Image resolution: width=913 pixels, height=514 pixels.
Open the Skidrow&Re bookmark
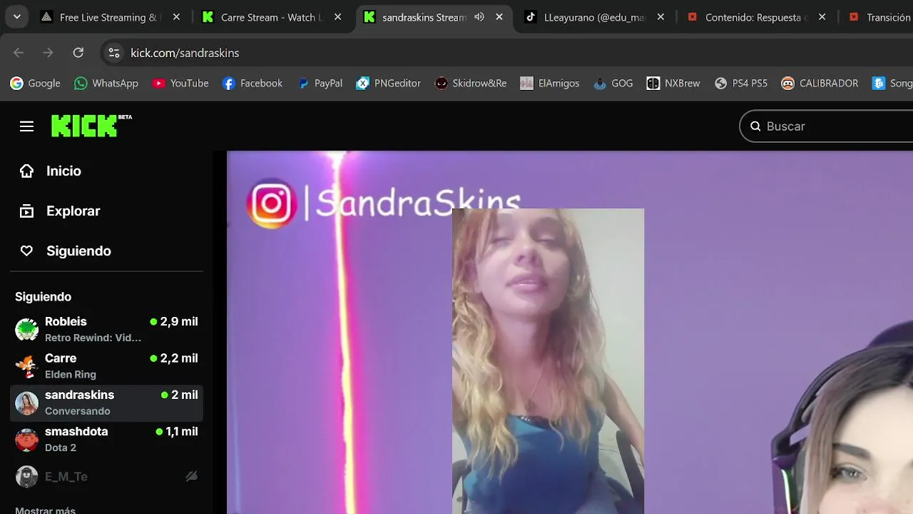coord(471,84)
